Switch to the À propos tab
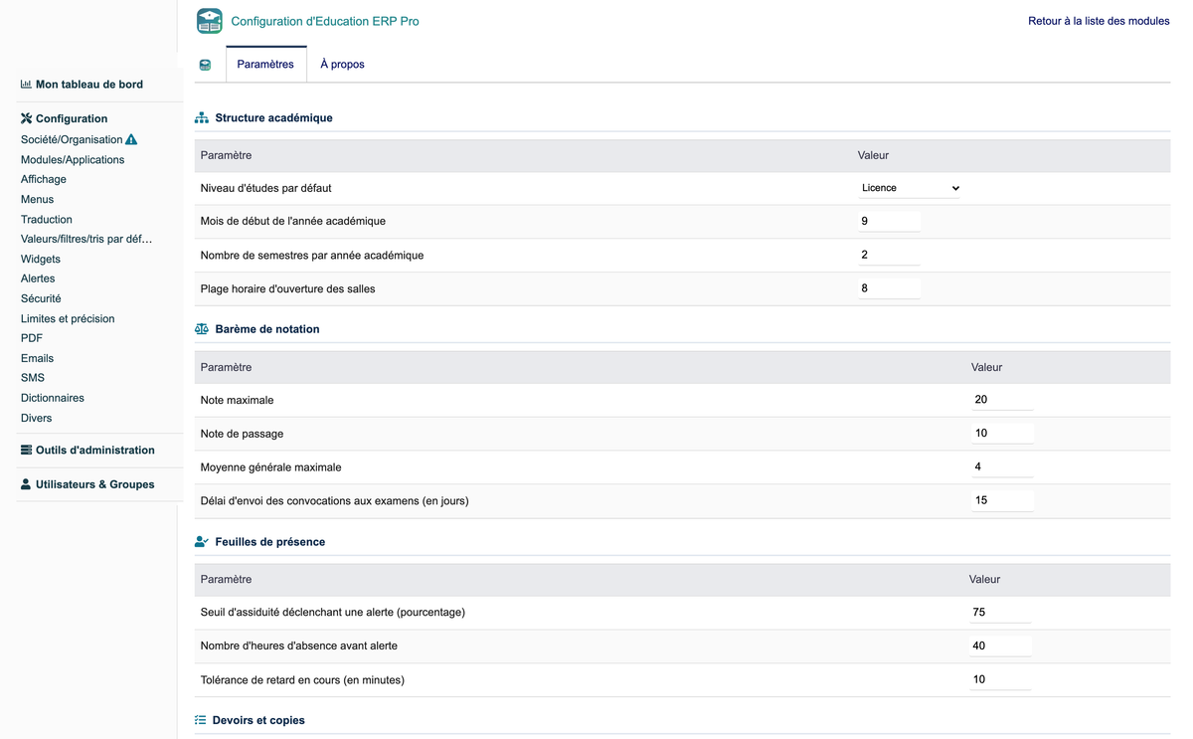Screen dimensions: 1193x739 [x=342, y=65]
